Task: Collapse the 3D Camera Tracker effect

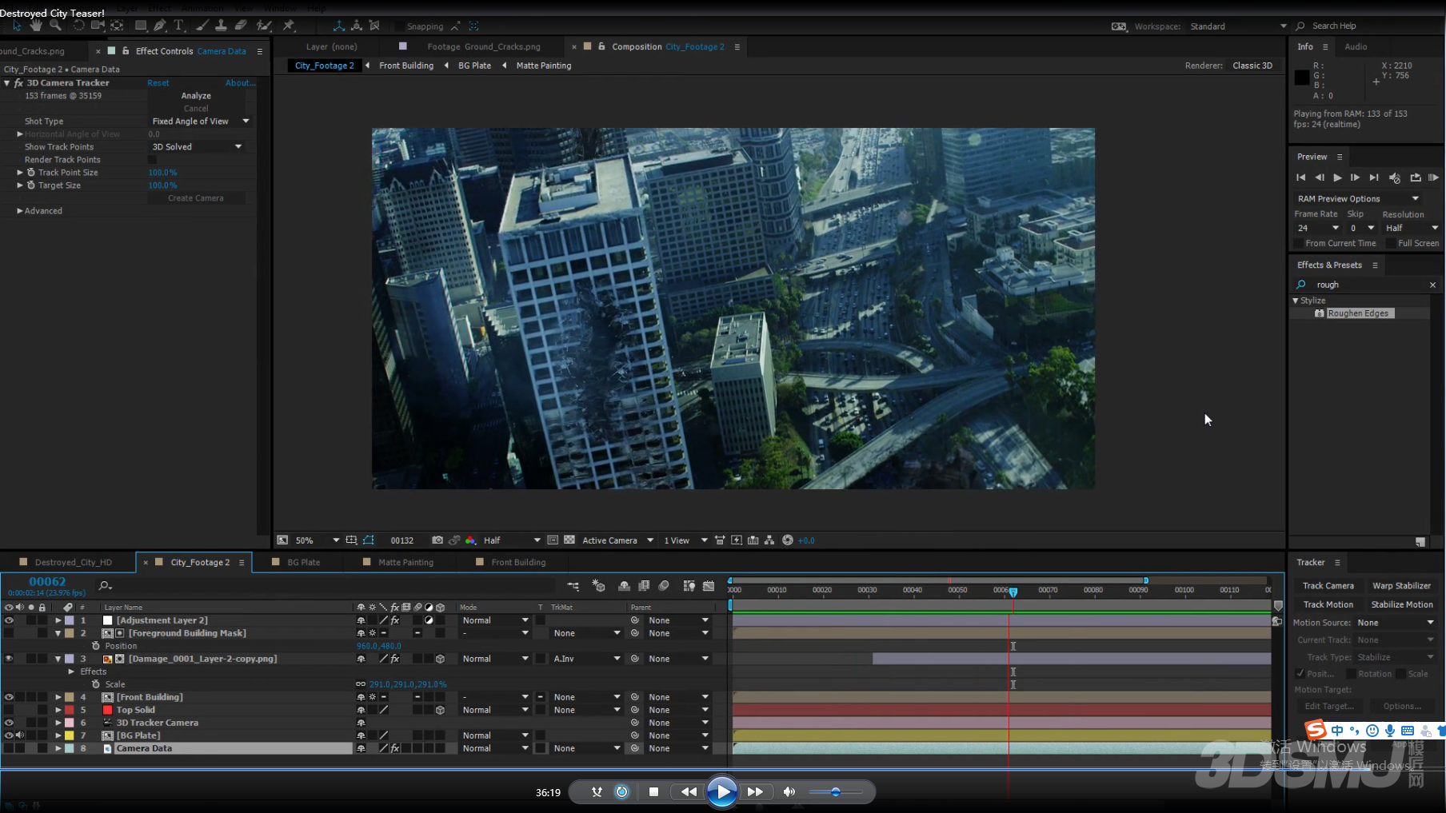Action: click(x=7, y=83)
